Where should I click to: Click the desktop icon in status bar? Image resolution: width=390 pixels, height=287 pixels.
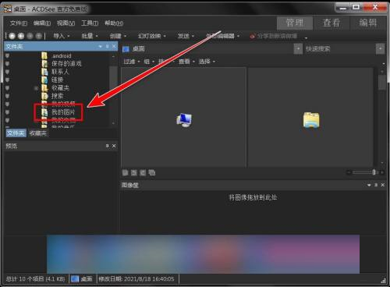(75, 279)
